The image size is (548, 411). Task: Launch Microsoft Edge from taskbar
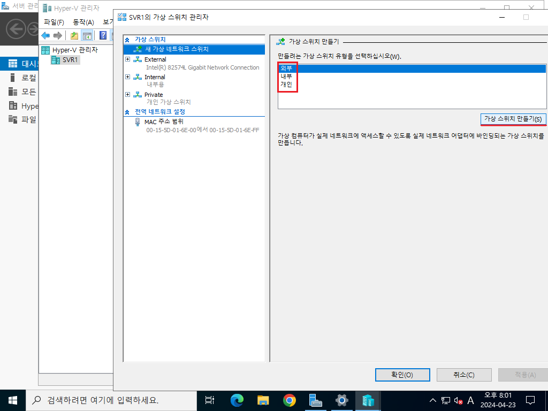pyautogui.click(x=237, y=400)
